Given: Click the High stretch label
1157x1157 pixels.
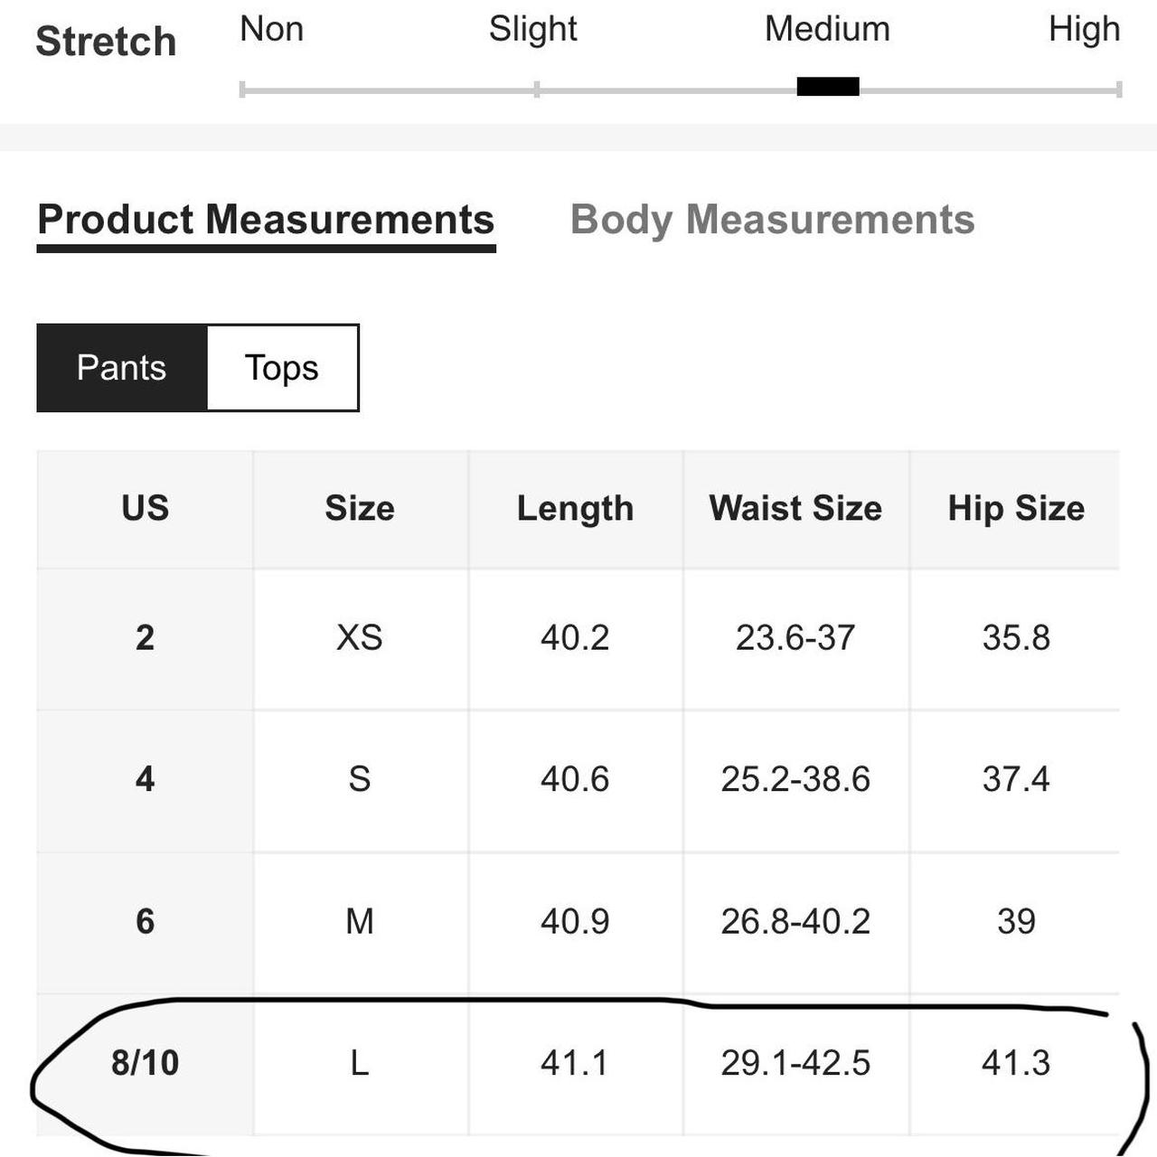Looking at the screenshot, I should click(x=1084, y=29).
